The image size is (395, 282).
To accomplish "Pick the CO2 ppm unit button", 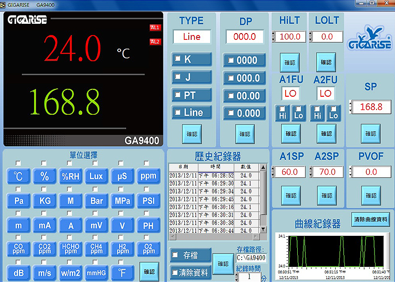I will [45, 249].
